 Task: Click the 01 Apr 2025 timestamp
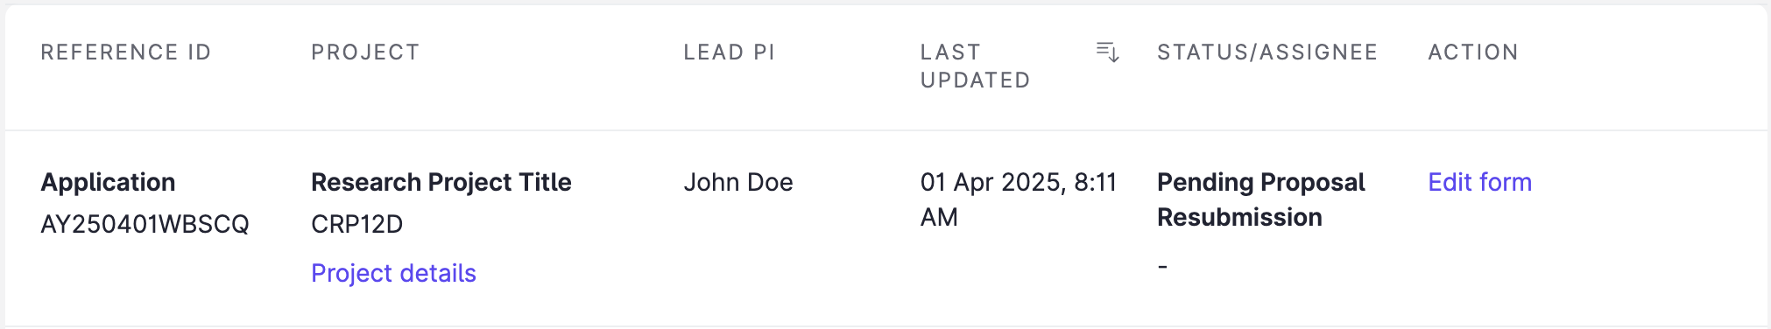[x=1019, y=199]
